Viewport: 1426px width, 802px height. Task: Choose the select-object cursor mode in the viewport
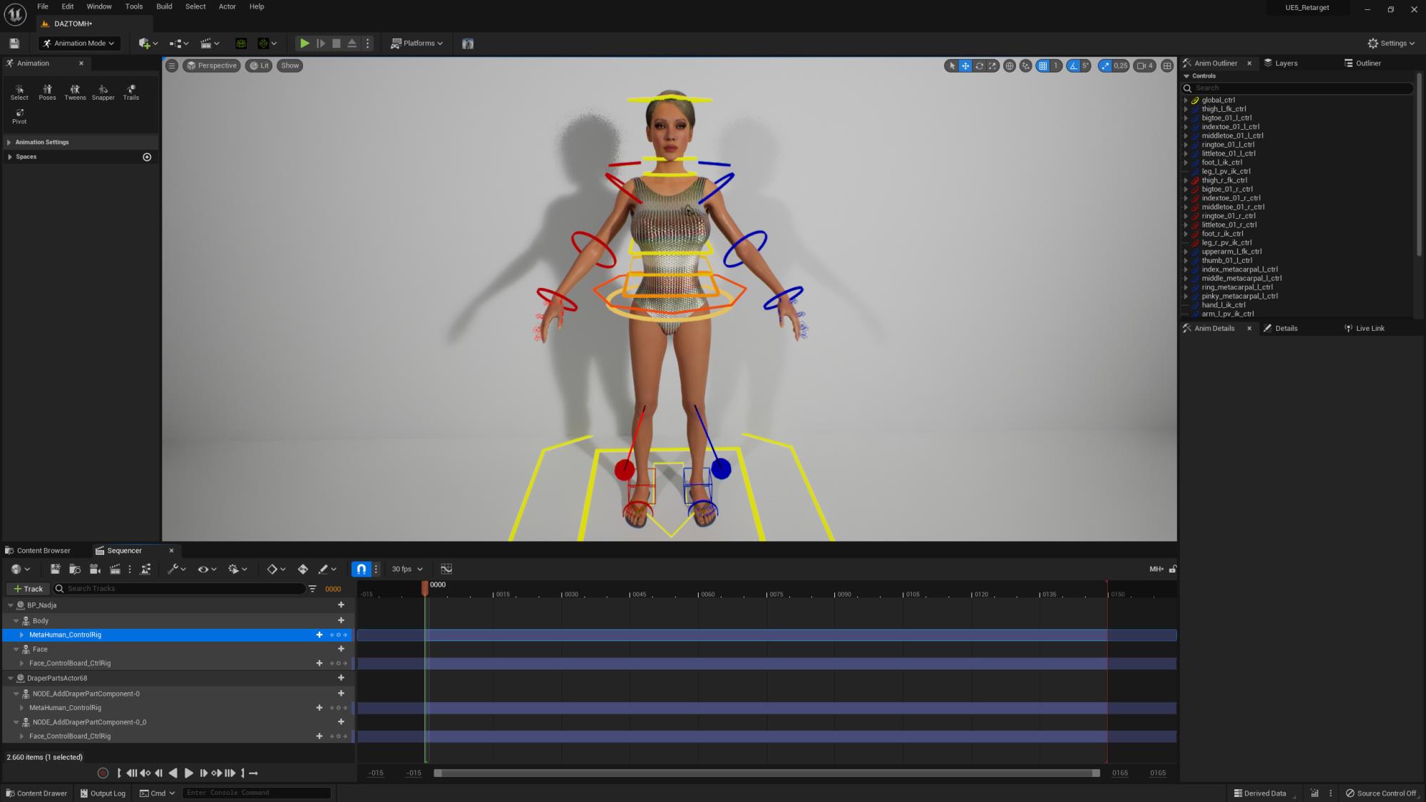952,66
